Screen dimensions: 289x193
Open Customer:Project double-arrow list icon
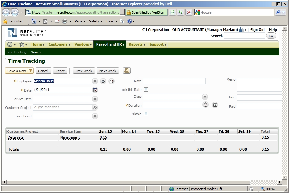point(95,107)
